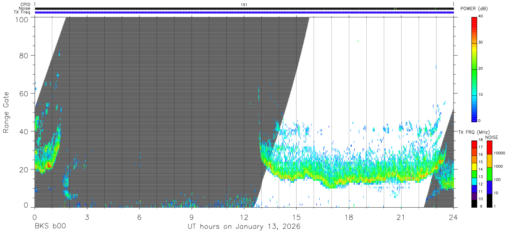Click the time axis label '18'
This screenshot has height=235, width=510.
(348, 217)
